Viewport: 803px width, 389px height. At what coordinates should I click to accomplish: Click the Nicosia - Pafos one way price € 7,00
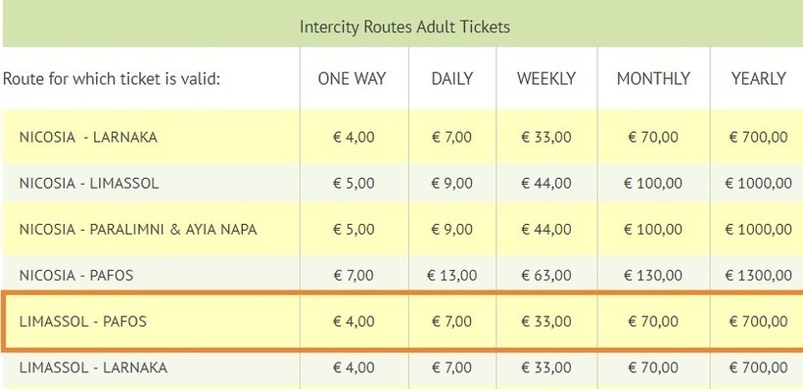(354, 276)
